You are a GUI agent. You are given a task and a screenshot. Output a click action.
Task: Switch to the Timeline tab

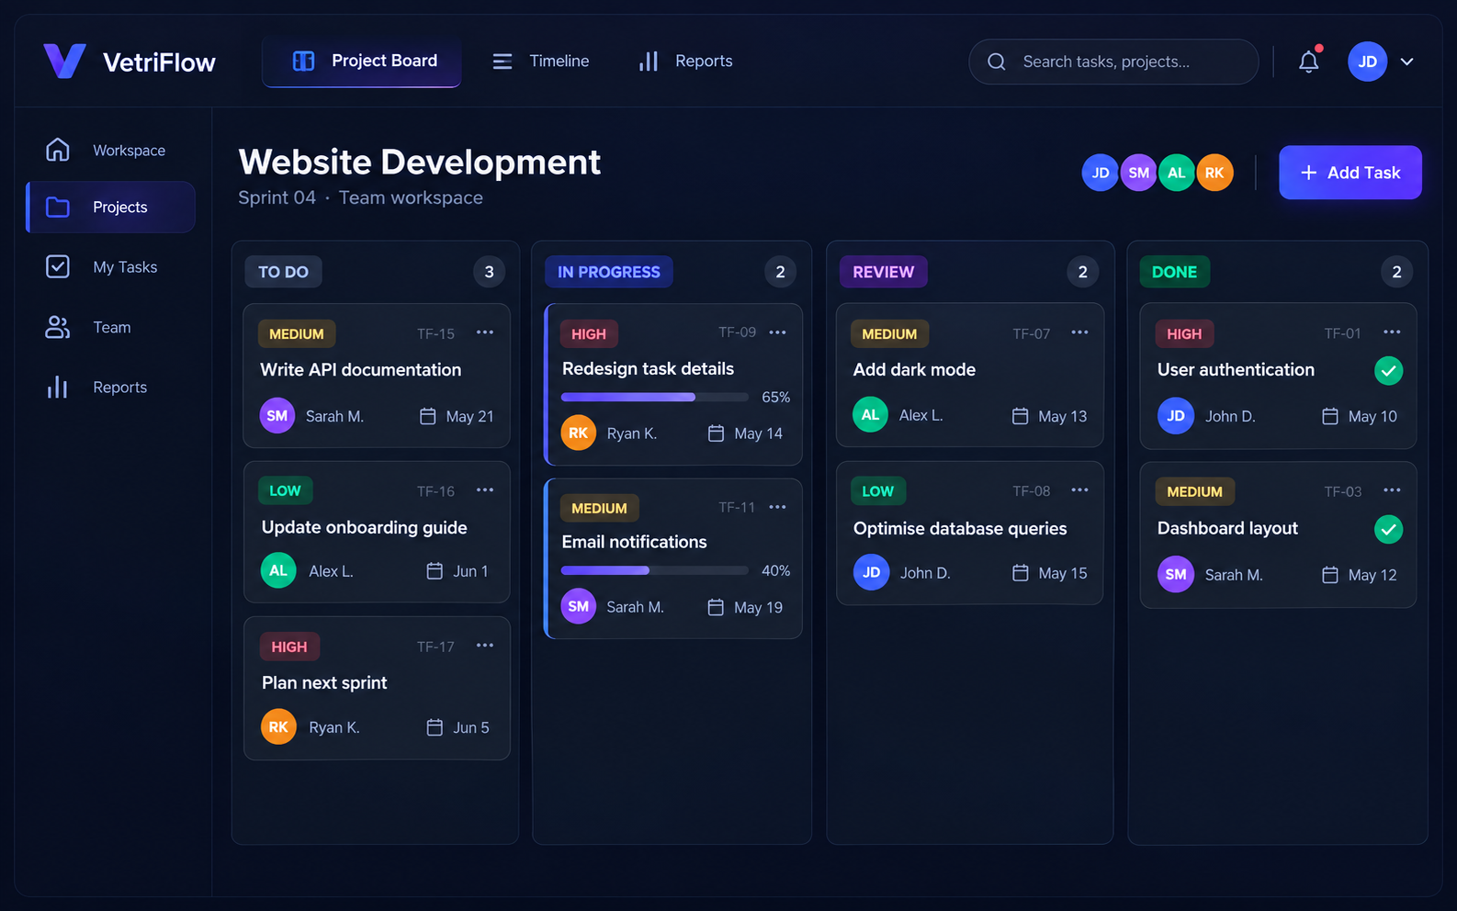click(x=541, y=62)
